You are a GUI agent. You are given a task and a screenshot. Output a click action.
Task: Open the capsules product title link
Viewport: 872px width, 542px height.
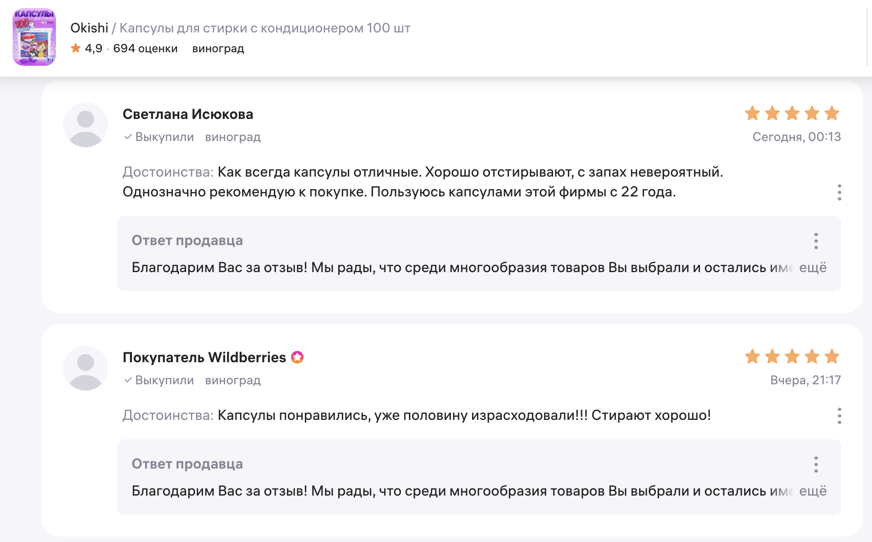265,28
